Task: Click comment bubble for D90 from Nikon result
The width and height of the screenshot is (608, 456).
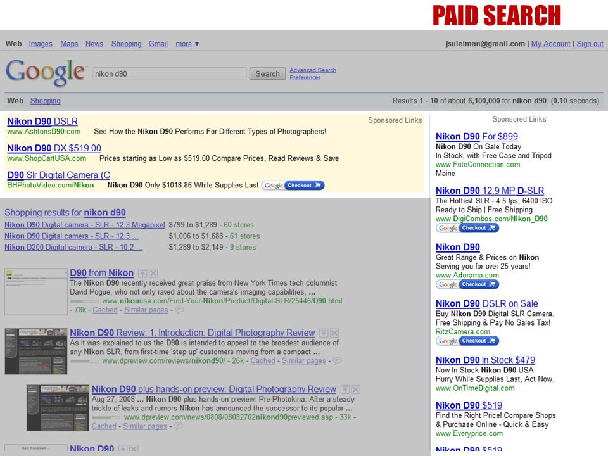Action: point(179,310)
